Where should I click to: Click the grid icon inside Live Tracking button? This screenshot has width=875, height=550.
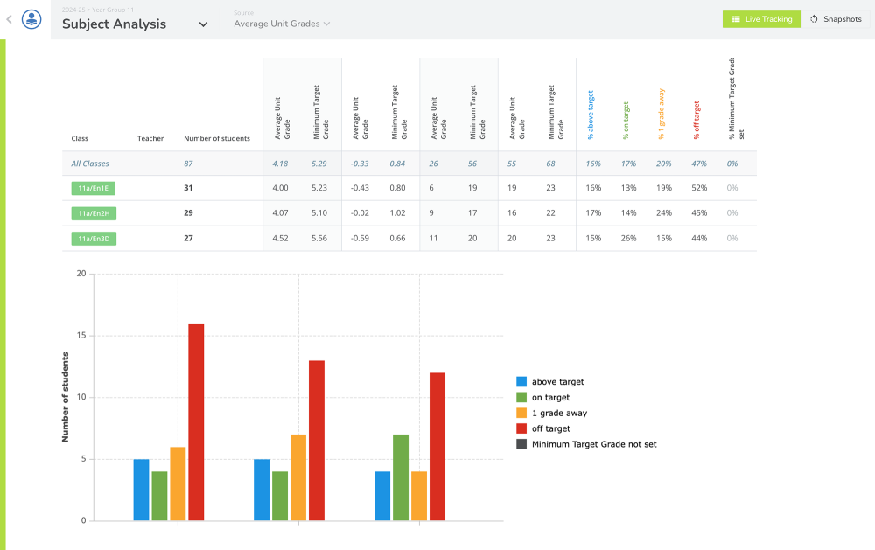736,18
